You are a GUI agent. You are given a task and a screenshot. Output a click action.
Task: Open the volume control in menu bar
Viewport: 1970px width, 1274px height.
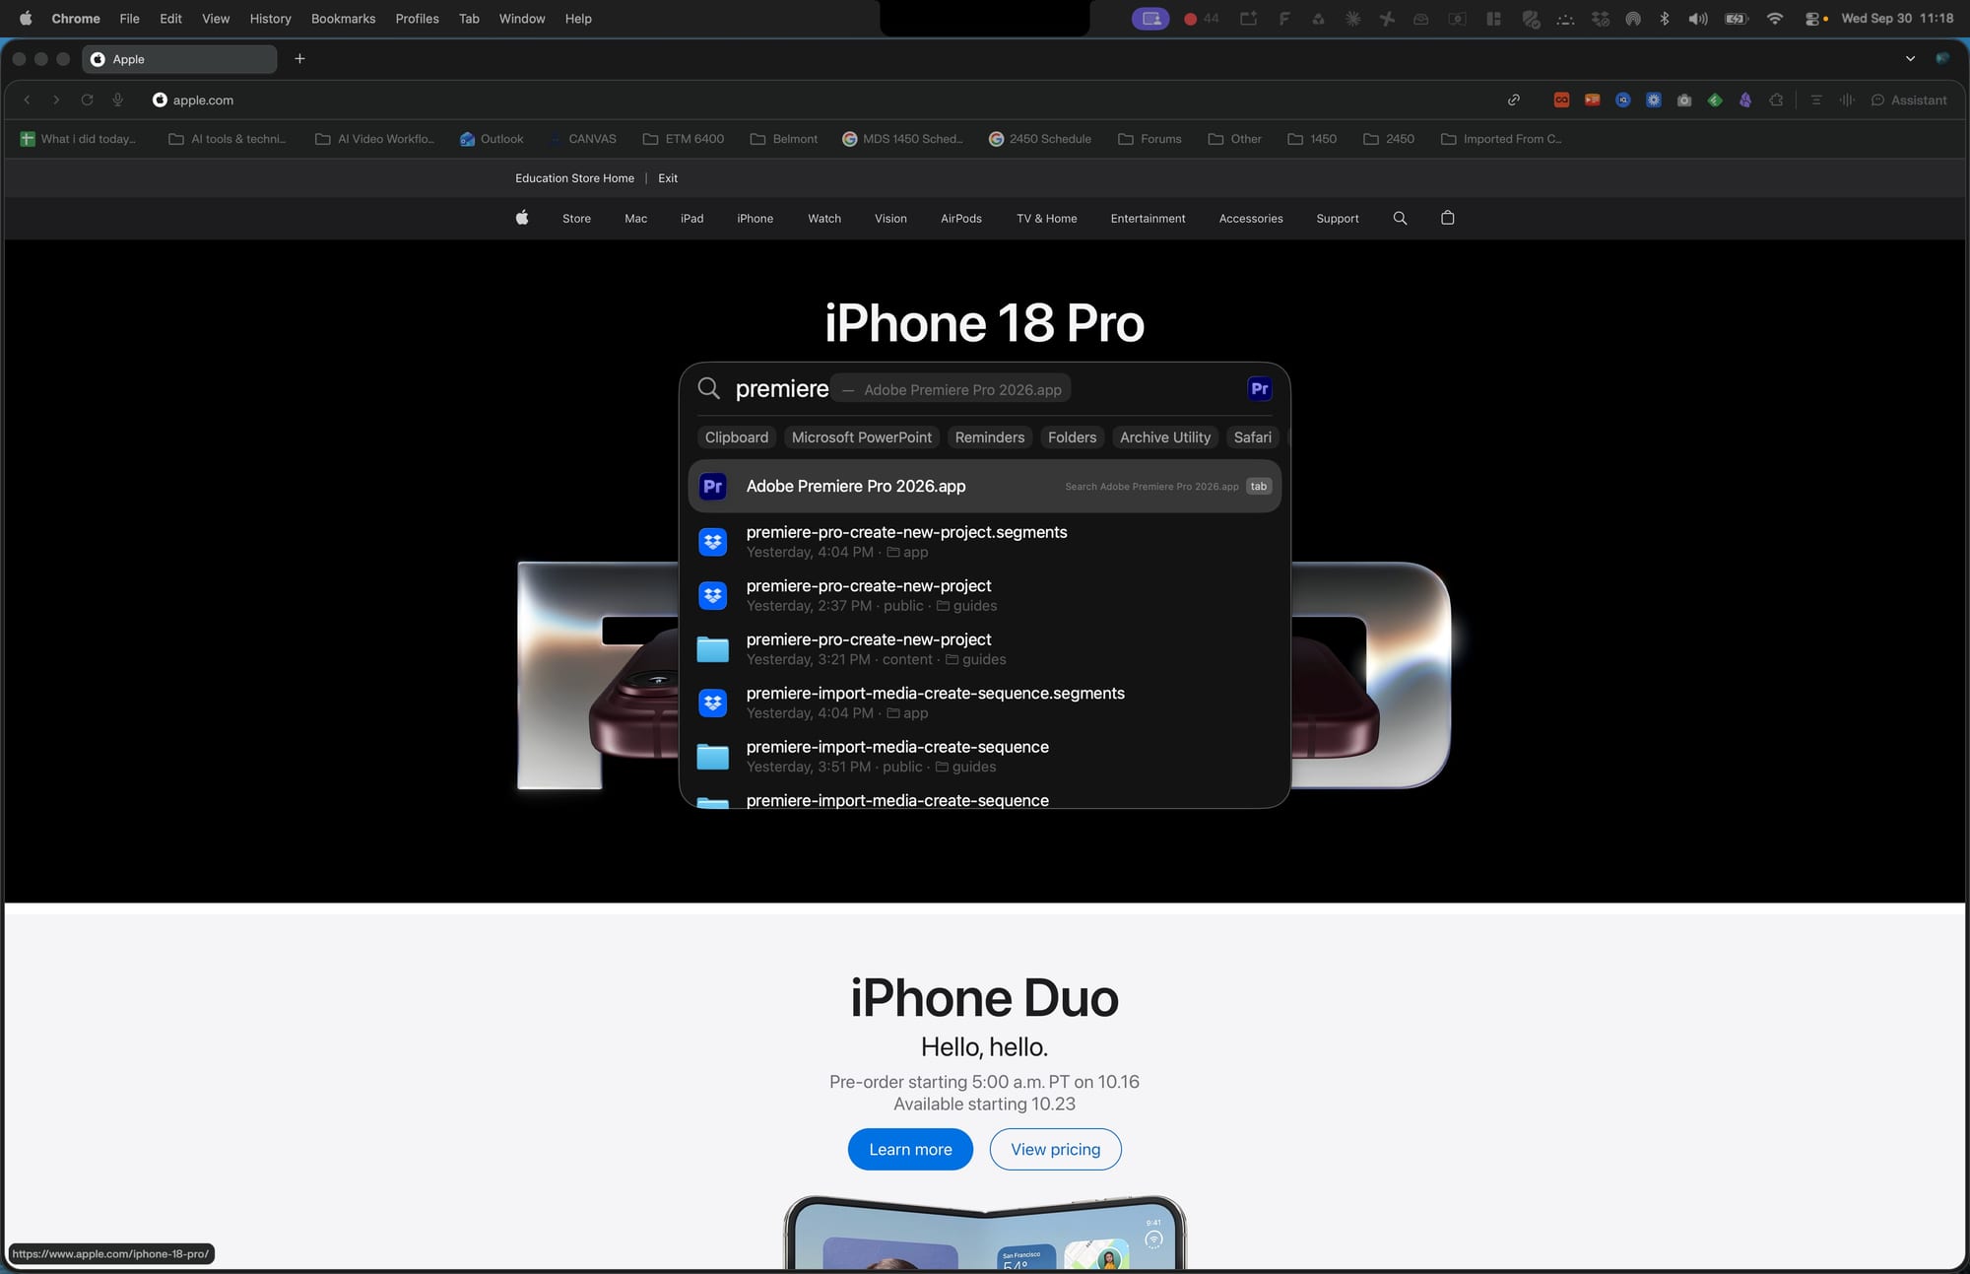[x=1698, y=18]
